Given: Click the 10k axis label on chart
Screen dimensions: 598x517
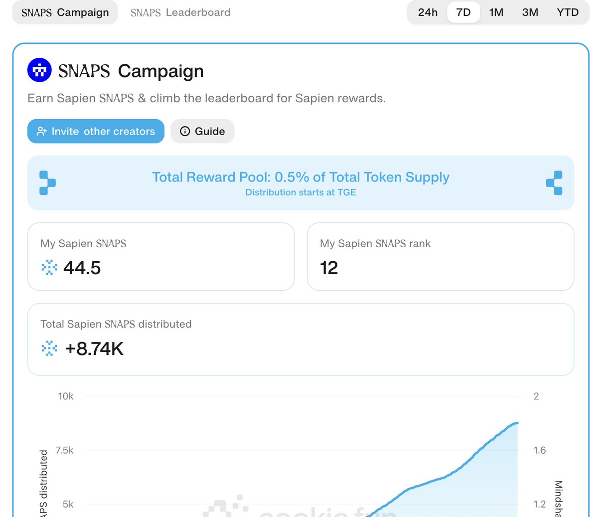Looking at the screenshot, I should (66, 396).
